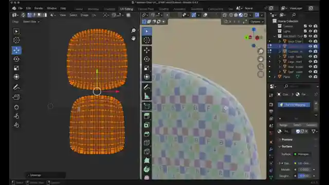329x185 pixels.
Task: Remove the material slot with minus
Action: click(316, 108)
